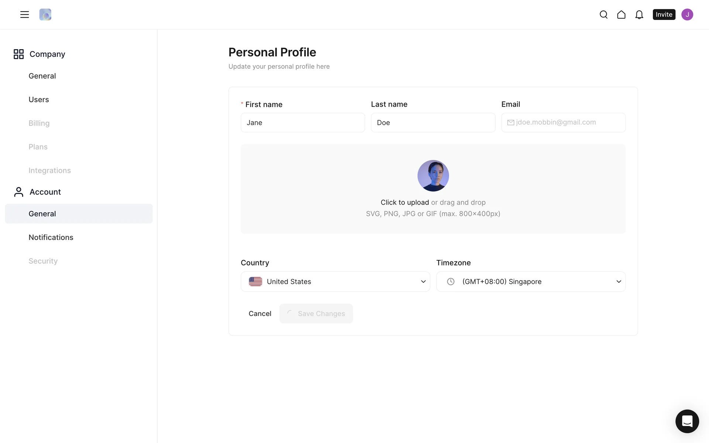This screenshot has width=709, height=443.
Task: Open search with magnifier icon
Action: [603, 14]
